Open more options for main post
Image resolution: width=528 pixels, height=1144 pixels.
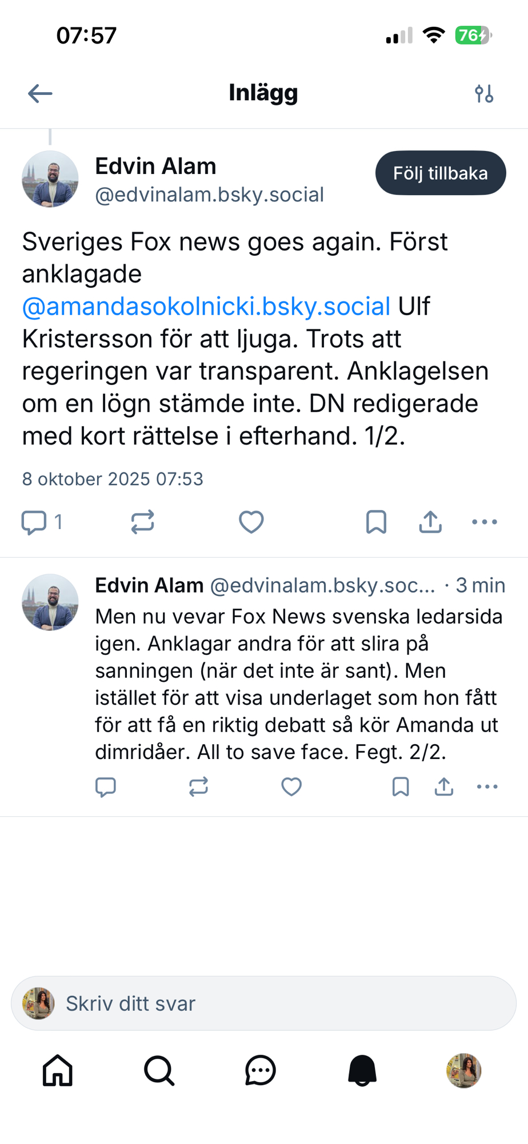pyautogui.click(x=485, y=522)
